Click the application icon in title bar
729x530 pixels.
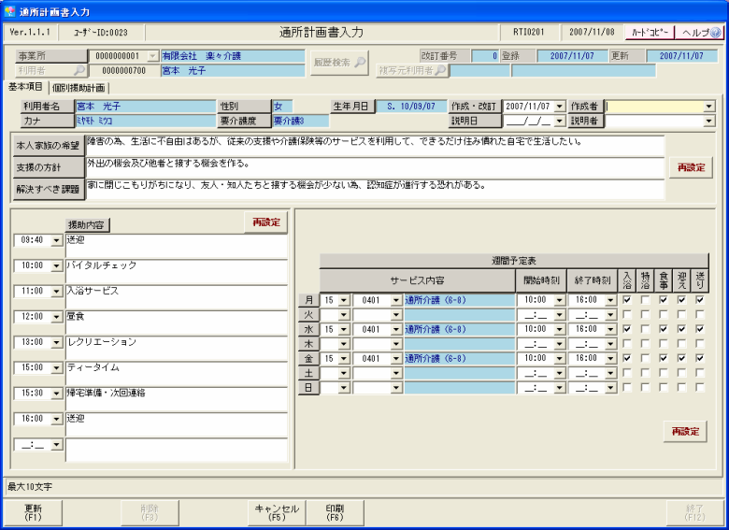(9, 11)
